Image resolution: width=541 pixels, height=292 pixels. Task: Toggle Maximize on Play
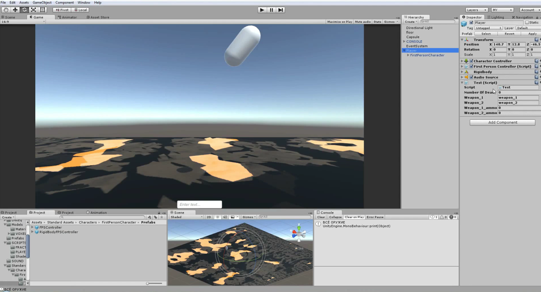(339, 22)
